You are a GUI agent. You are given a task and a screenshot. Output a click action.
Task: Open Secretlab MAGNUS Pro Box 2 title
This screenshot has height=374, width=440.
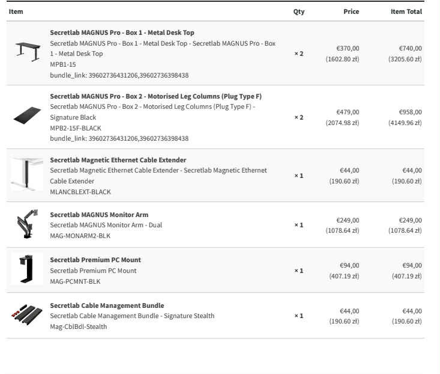point(155,96)
